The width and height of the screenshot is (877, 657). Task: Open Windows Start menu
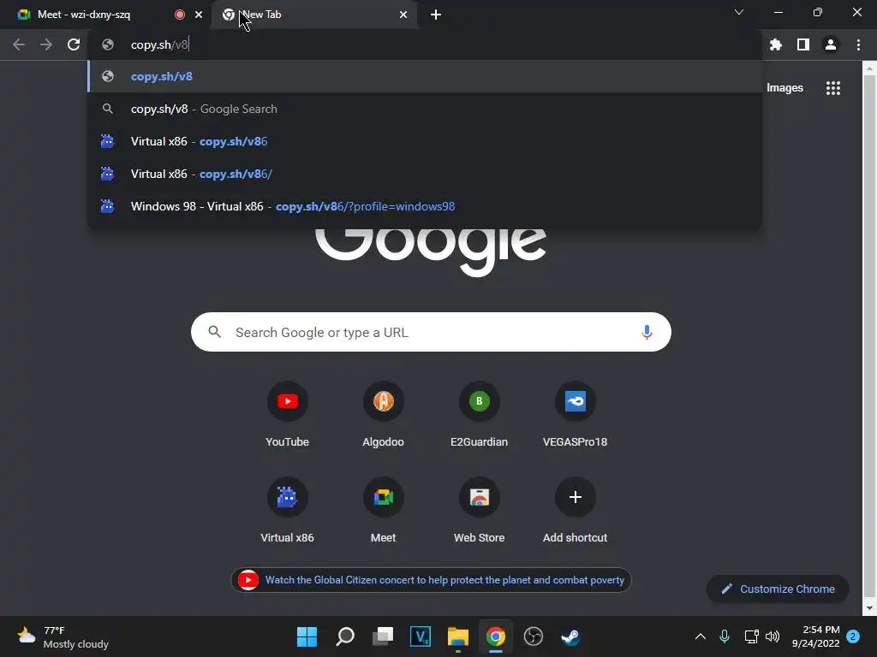pos(307,636)
